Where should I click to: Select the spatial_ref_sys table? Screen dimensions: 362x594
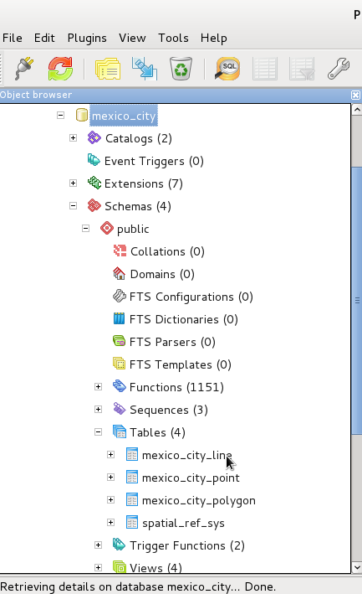(x=183, y=523)
